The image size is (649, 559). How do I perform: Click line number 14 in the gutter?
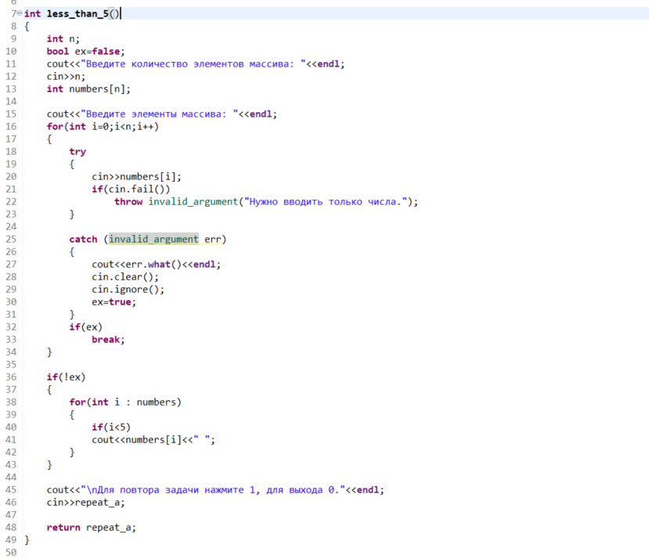(11, 102)
